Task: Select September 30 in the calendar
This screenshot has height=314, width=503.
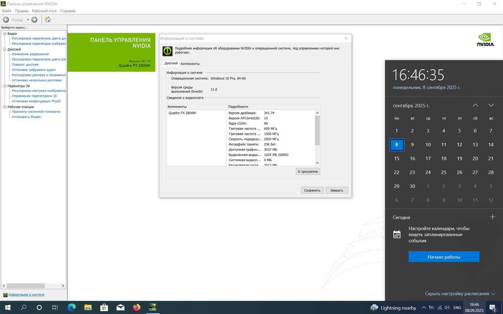Action: 412,186
